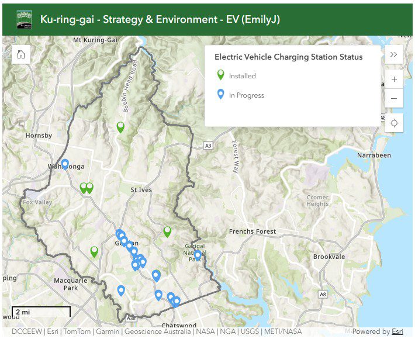The height and width of the screenshot is (339, 415).
Task: Open the Esri link in the attribution
Action: 397,331
